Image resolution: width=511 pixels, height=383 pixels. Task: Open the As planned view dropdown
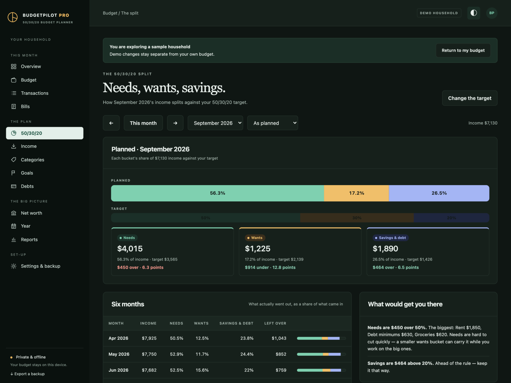273,123
